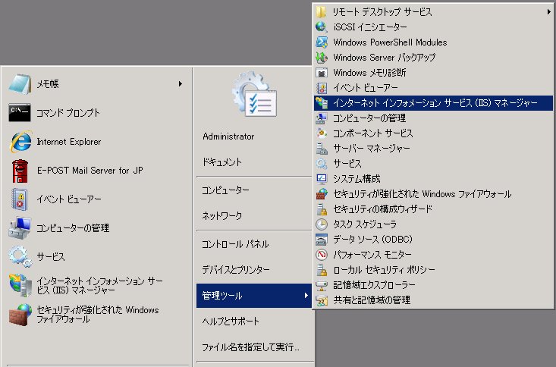Screen dimensions: 556x367
Task: Click pinned イベント ビューアー icon in left pane
Action: [x=20, y=199]
